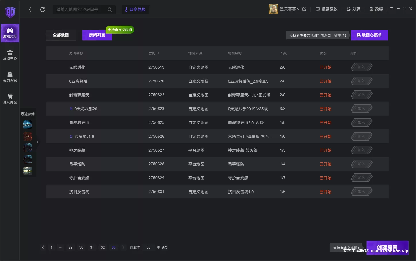Open the 改键 key remapping icon

click(376, 9)
